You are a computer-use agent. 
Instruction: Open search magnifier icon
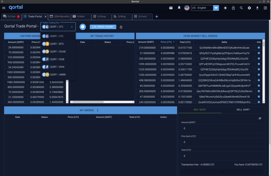coord(241,8)
